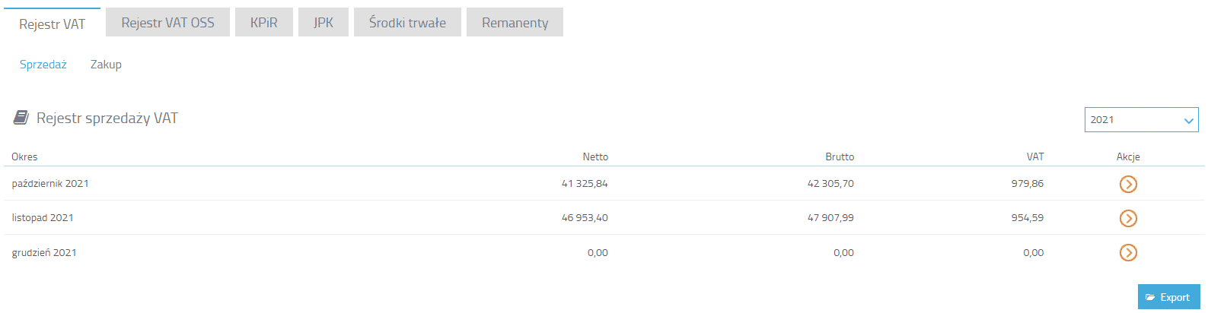Click the book icon beside Rejestr sprzedaży VAT
1208x313 pixels.
tap(21, 118)
